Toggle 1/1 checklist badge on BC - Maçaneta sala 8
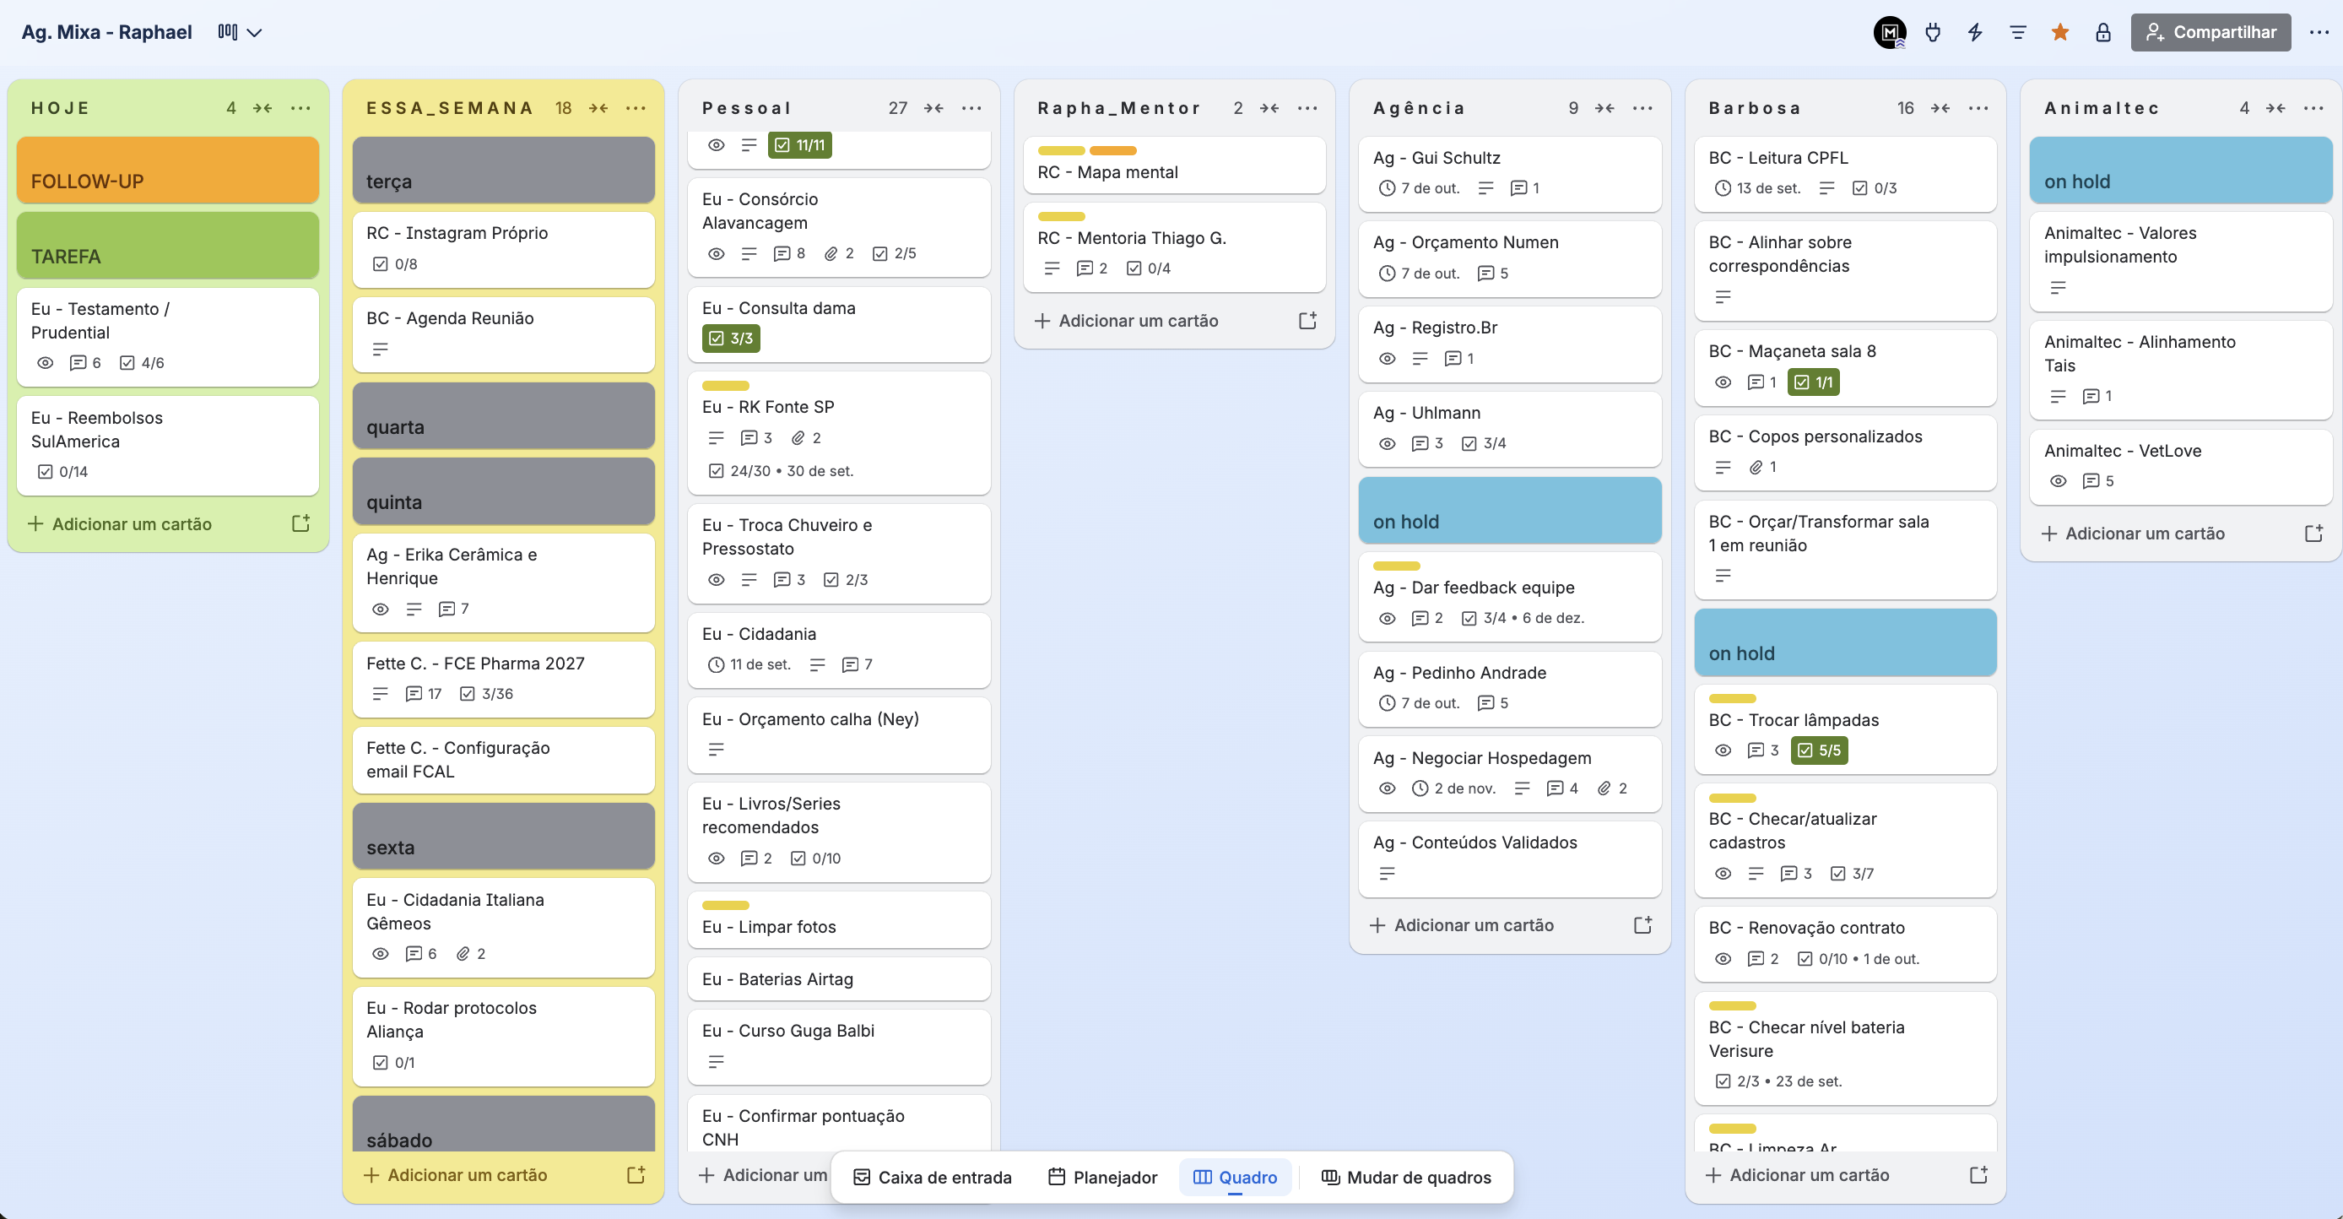Image resolution: width=2343 pixels, height=1219 pixels. pos(1813,382)
